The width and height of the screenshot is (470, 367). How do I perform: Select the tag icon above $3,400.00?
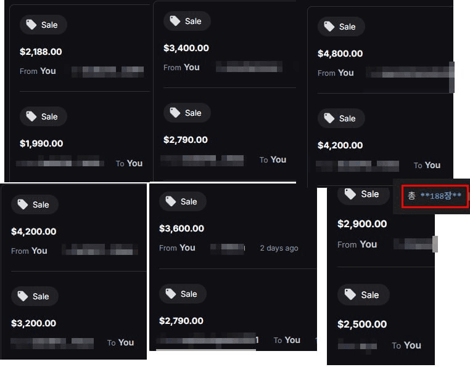[x=175, y=21]
